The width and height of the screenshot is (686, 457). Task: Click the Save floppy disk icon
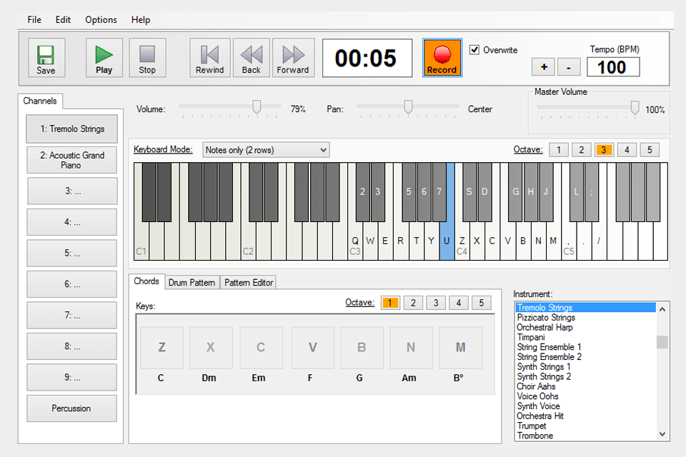pos(46,57)
